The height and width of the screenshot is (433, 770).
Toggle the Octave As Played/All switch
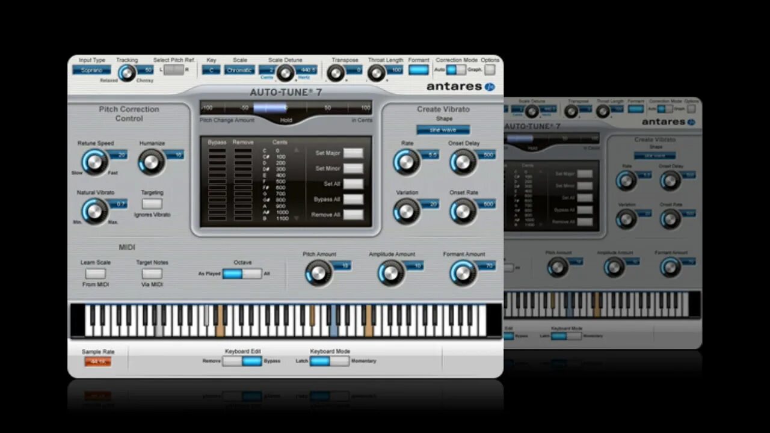coord(242,274)
